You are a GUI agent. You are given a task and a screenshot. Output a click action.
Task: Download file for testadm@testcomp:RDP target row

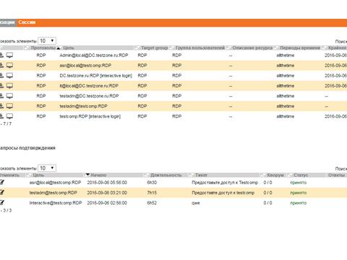1,106
